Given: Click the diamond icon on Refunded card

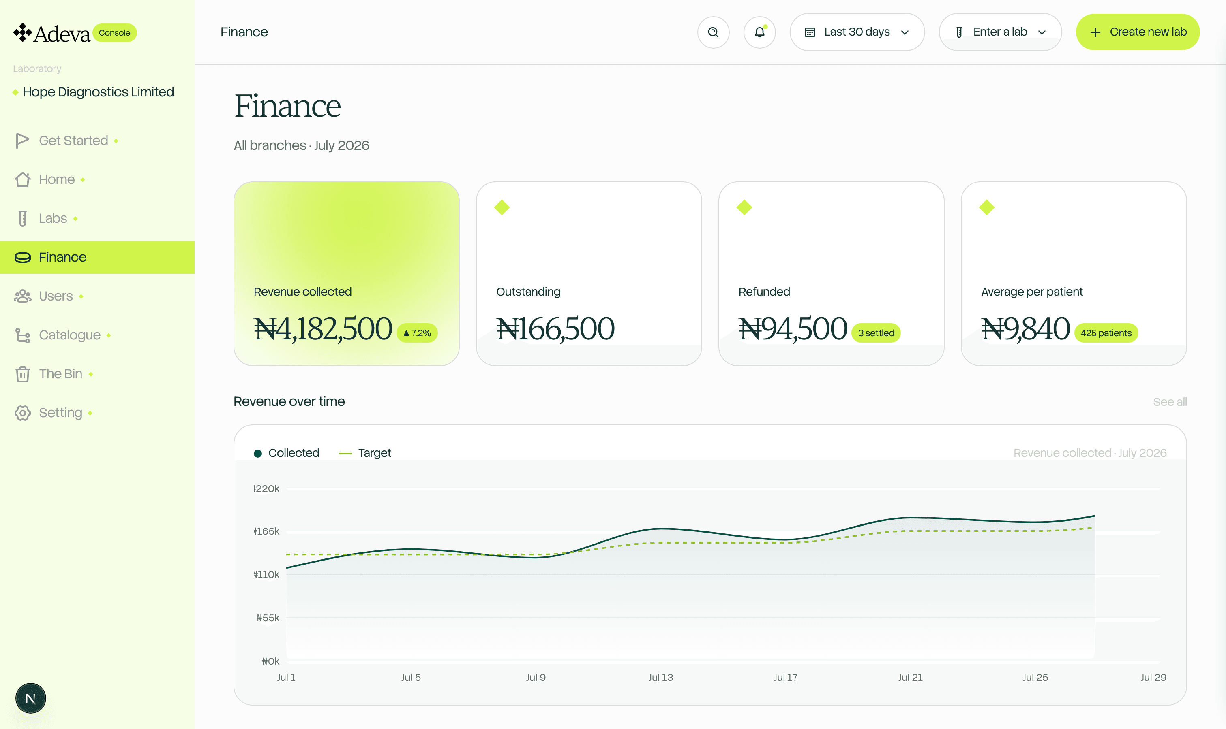Looking at the screenshot, I should [x=744, y=207].
